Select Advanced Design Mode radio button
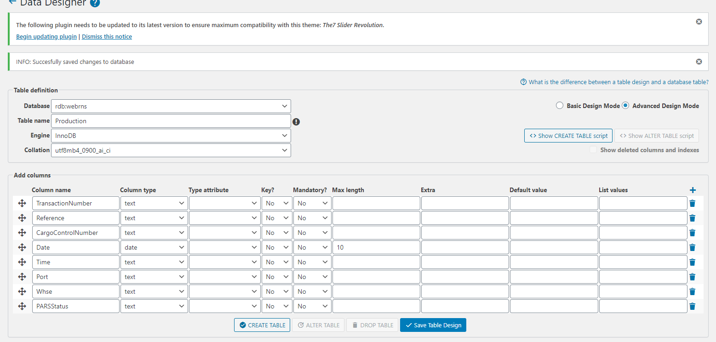 click(x=625, y=106)
